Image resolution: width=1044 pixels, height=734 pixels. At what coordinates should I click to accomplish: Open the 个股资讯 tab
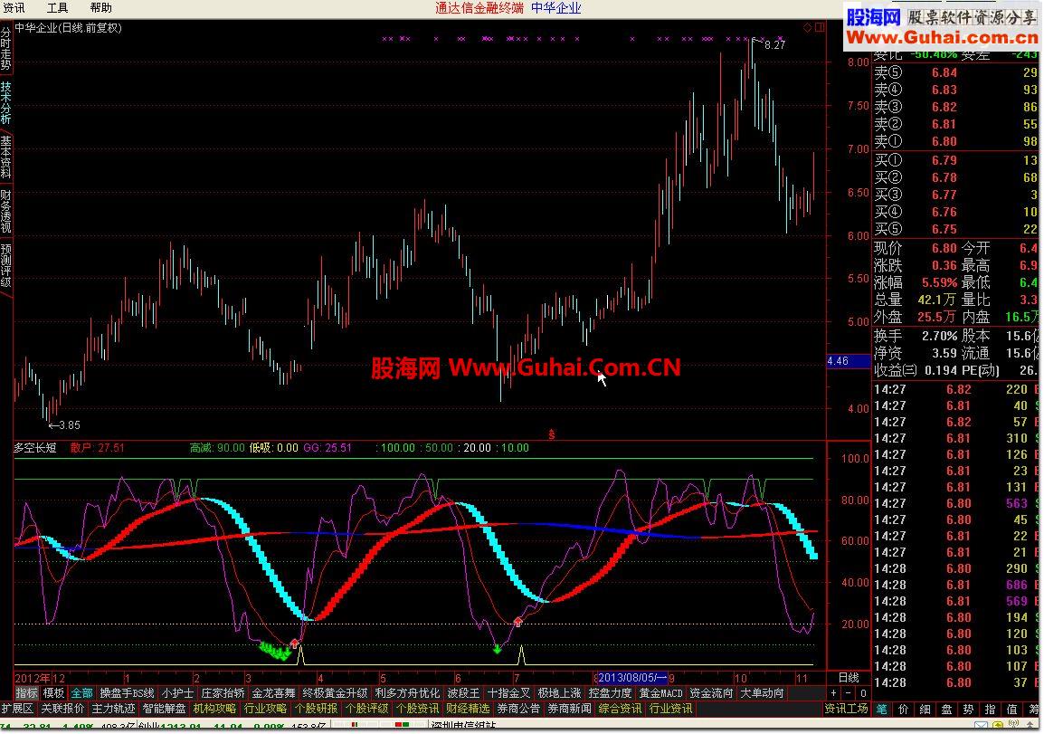click(417, 709)
